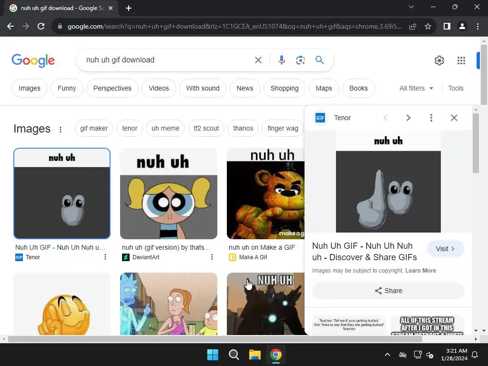Clear the search box text
Image resolution: width=488 pixels, height=366 pixels.
click(x=258, y=60)
